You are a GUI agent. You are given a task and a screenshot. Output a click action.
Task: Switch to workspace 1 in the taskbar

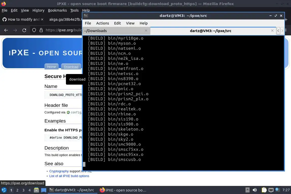(11, 190)
